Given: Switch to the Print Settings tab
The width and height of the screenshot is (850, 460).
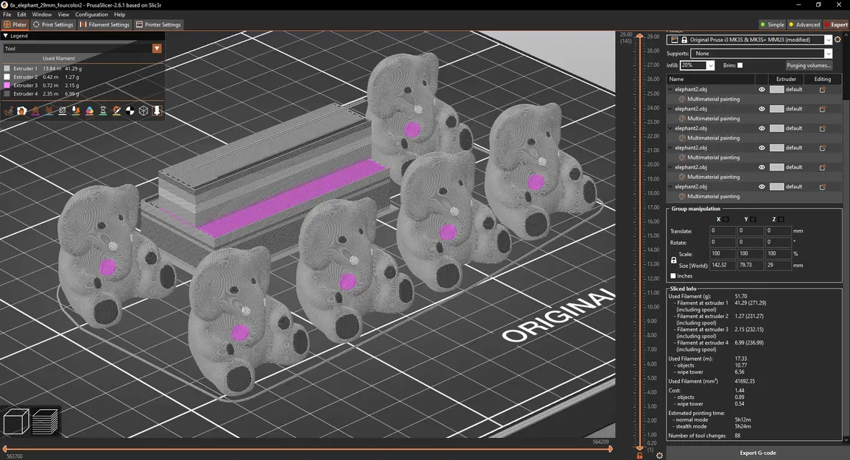Looking at the screenshot, I should coord(53,24).
